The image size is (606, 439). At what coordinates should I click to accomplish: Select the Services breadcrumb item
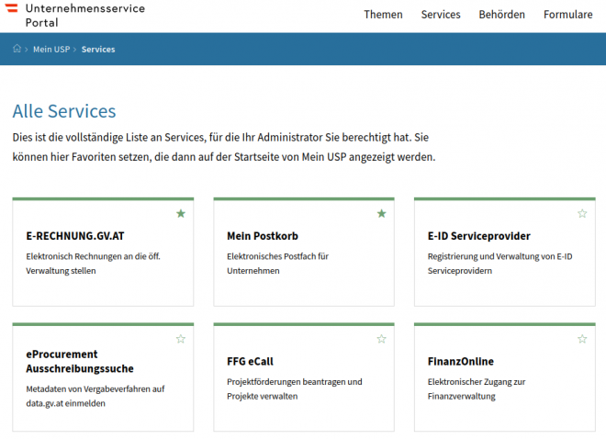[x=98, y=49]
